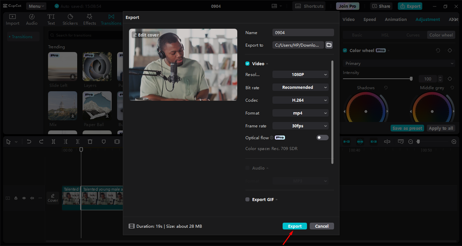The width and height of the screenshot is (462, 246).
Task: Click the zoom in timeline magnifier
Action: (454, 142)
